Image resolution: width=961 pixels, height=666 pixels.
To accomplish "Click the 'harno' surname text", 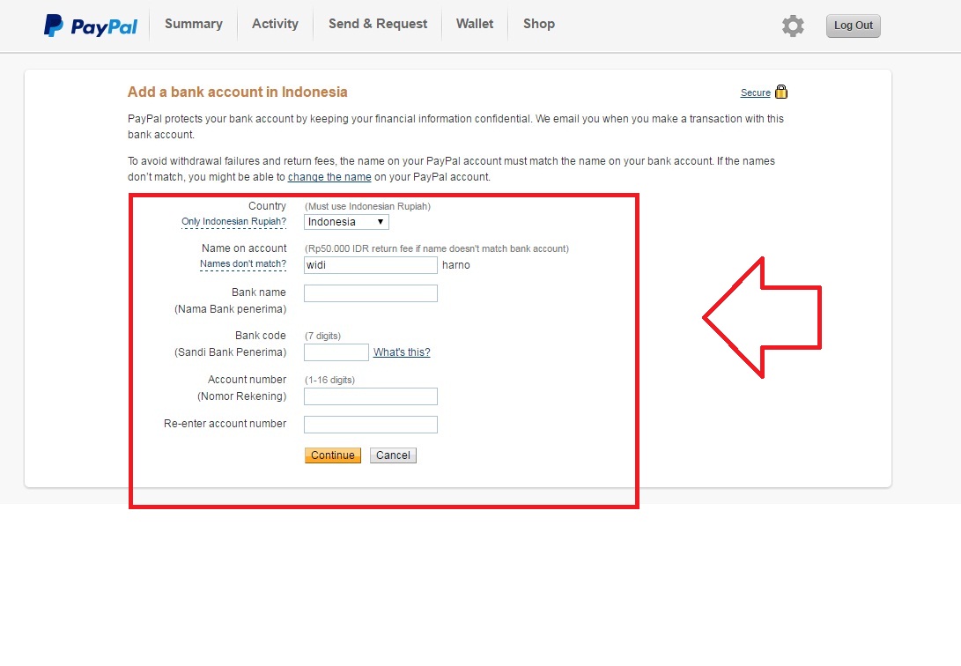I will click(x=456, y=265).
